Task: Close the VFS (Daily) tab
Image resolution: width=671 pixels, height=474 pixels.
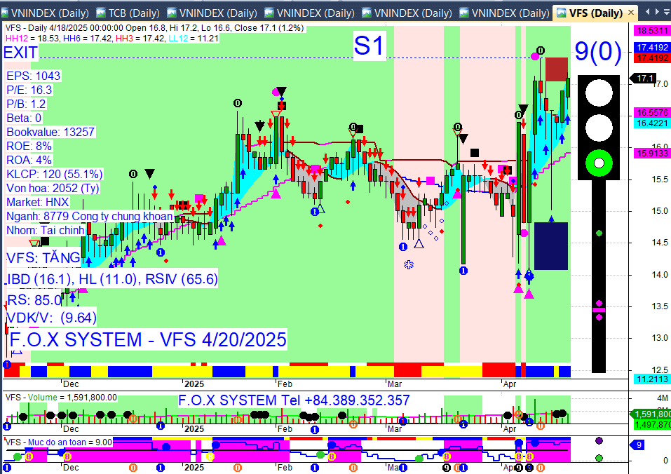Action: (631, 13)
